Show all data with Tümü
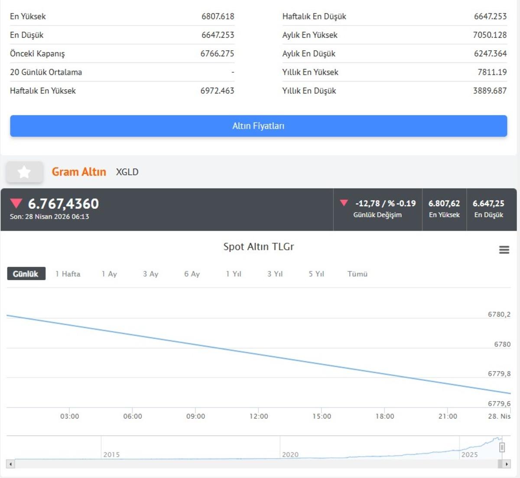The width and height of the screenshot is (520, 478). [357, 274]
